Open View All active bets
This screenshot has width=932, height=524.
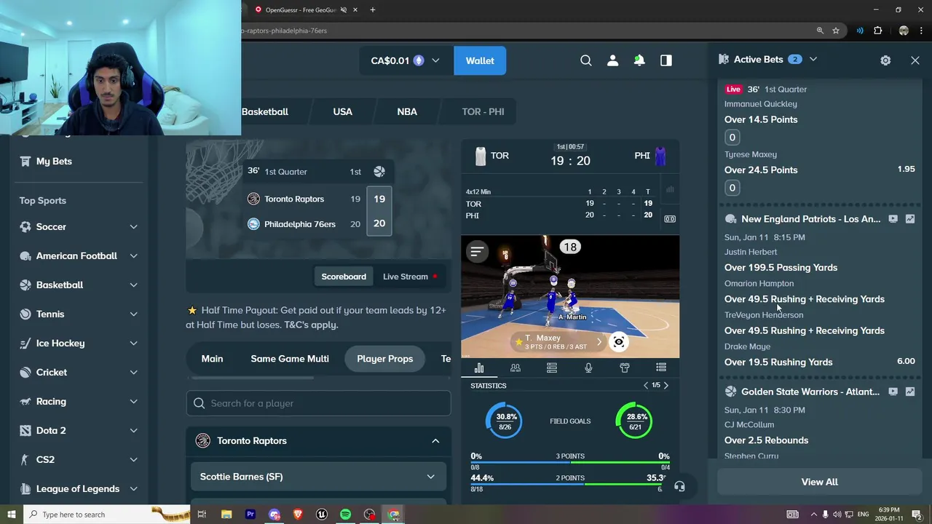click(819, 482)
